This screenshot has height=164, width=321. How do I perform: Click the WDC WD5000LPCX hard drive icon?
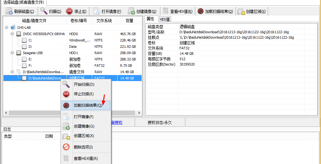coord(19,34)
